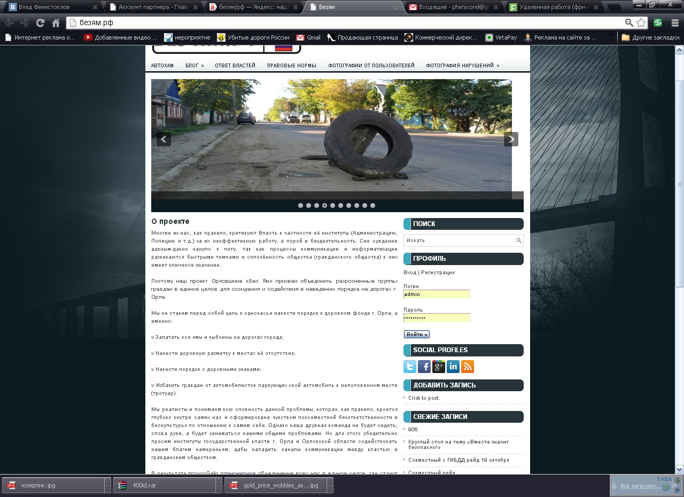Viewport: 684px width, 497px height.
Task: Open the VirtaPay bookmark
Action: [x=501, y=37]
